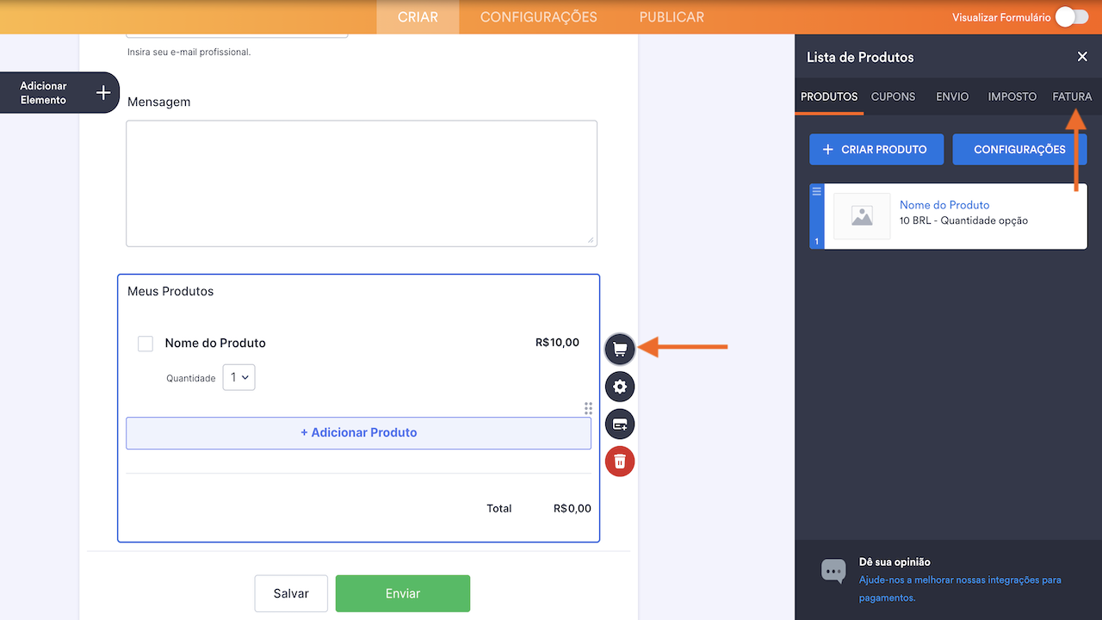
Task: Enable the Visualizar Formulário toggle
Action: coord(1070,15)
